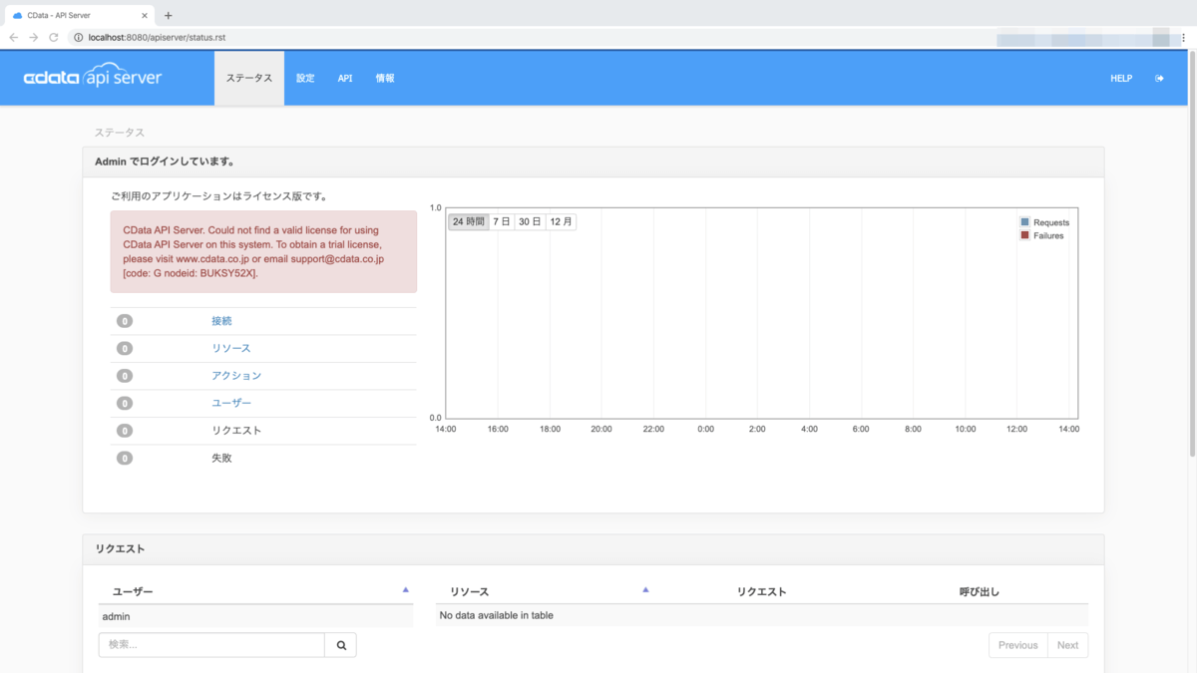1197x673 pixels.
Task: Open the リソース link in status list
Action: click(x=230, y=348)
